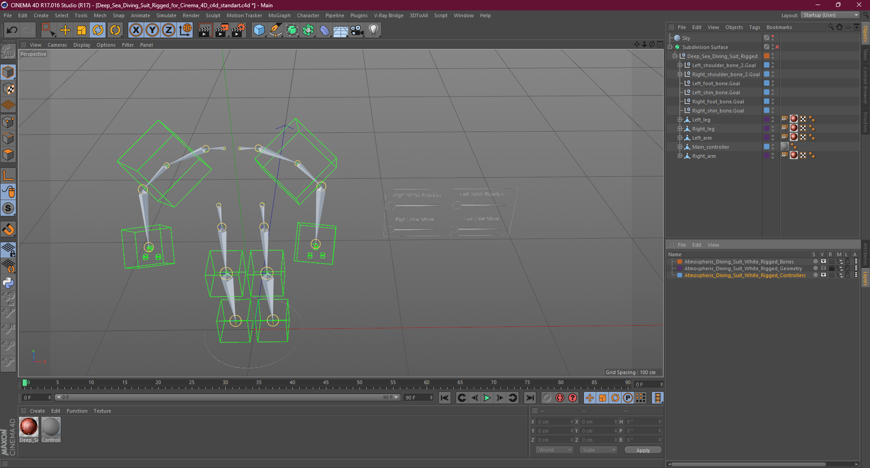
Task: Switch to Texture mode icon
Action: [x=9, y=89]
